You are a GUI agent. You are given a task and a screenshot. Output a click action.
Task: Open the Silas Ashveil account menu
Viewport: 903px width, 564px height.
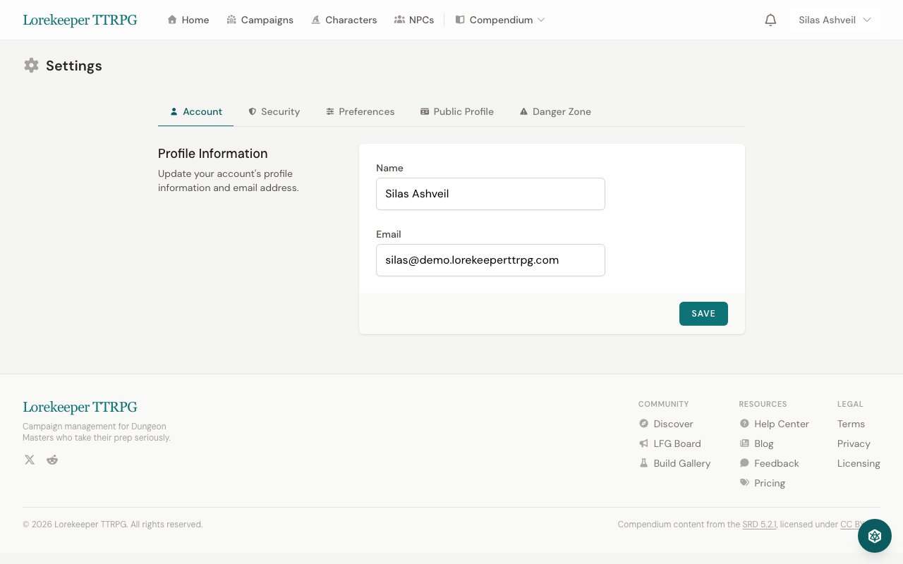pos(835,20)
